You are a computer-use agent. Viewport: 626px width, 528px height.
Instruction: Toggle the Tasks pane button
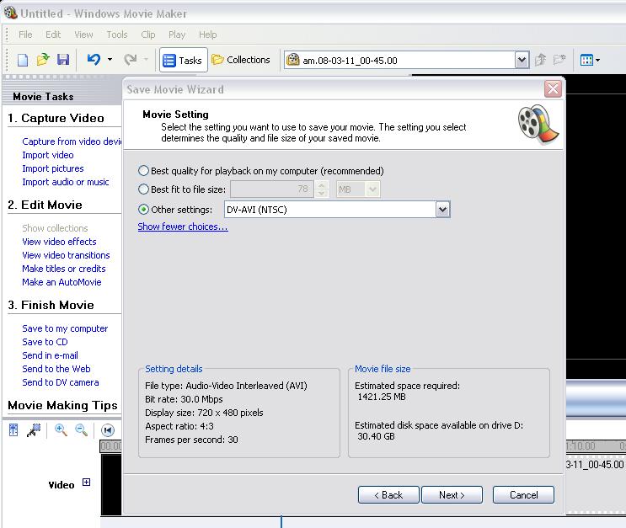pyautogui.click(x=183, y=61)
